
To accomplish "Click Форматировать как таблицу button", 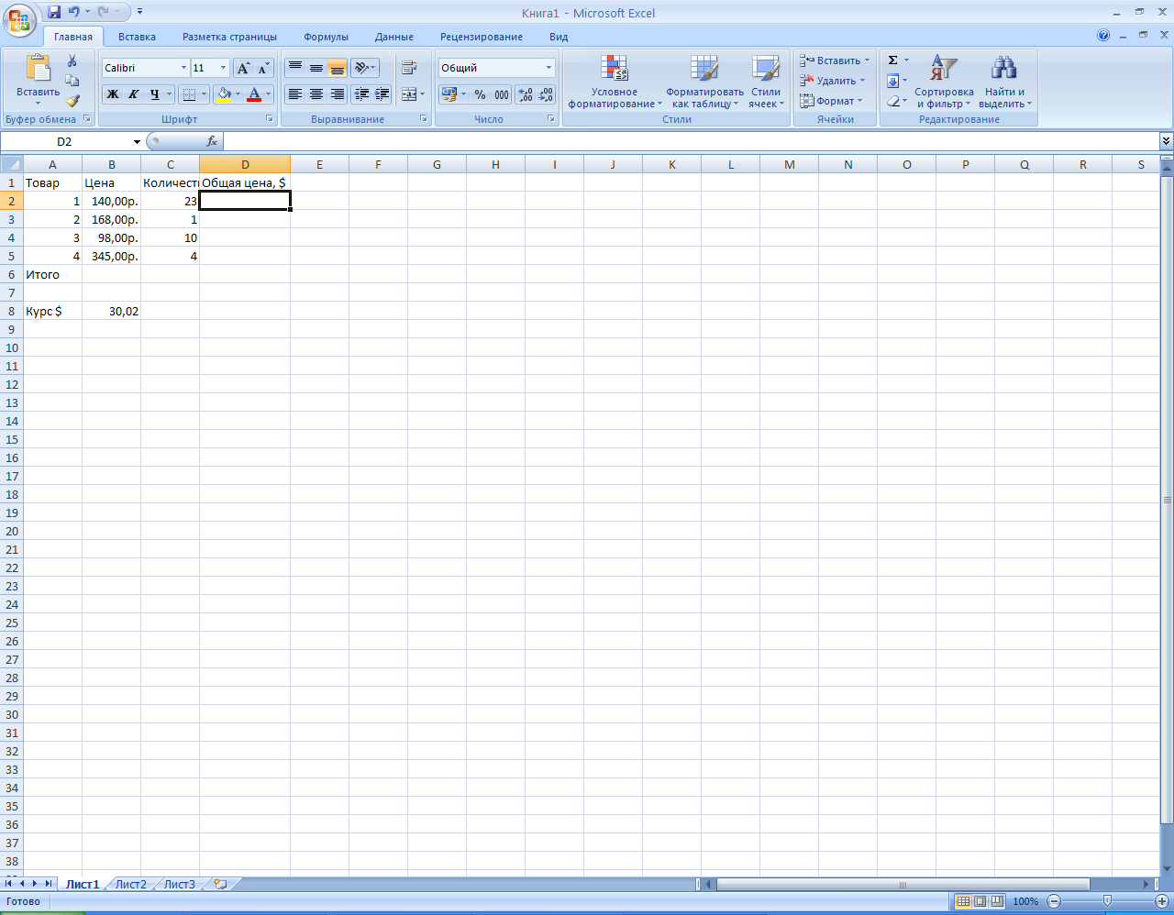I will point(704,82).
